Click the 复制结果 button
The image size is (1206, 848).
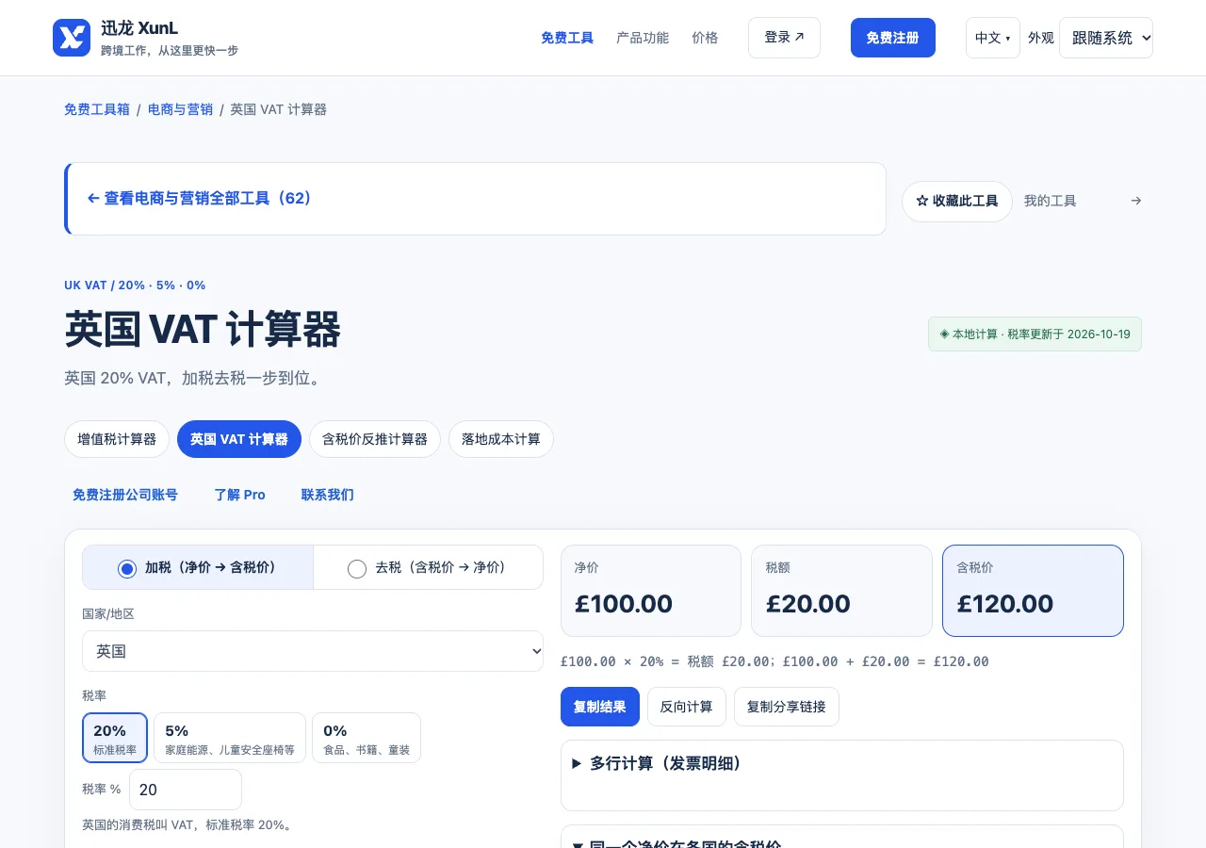point(600,707)
